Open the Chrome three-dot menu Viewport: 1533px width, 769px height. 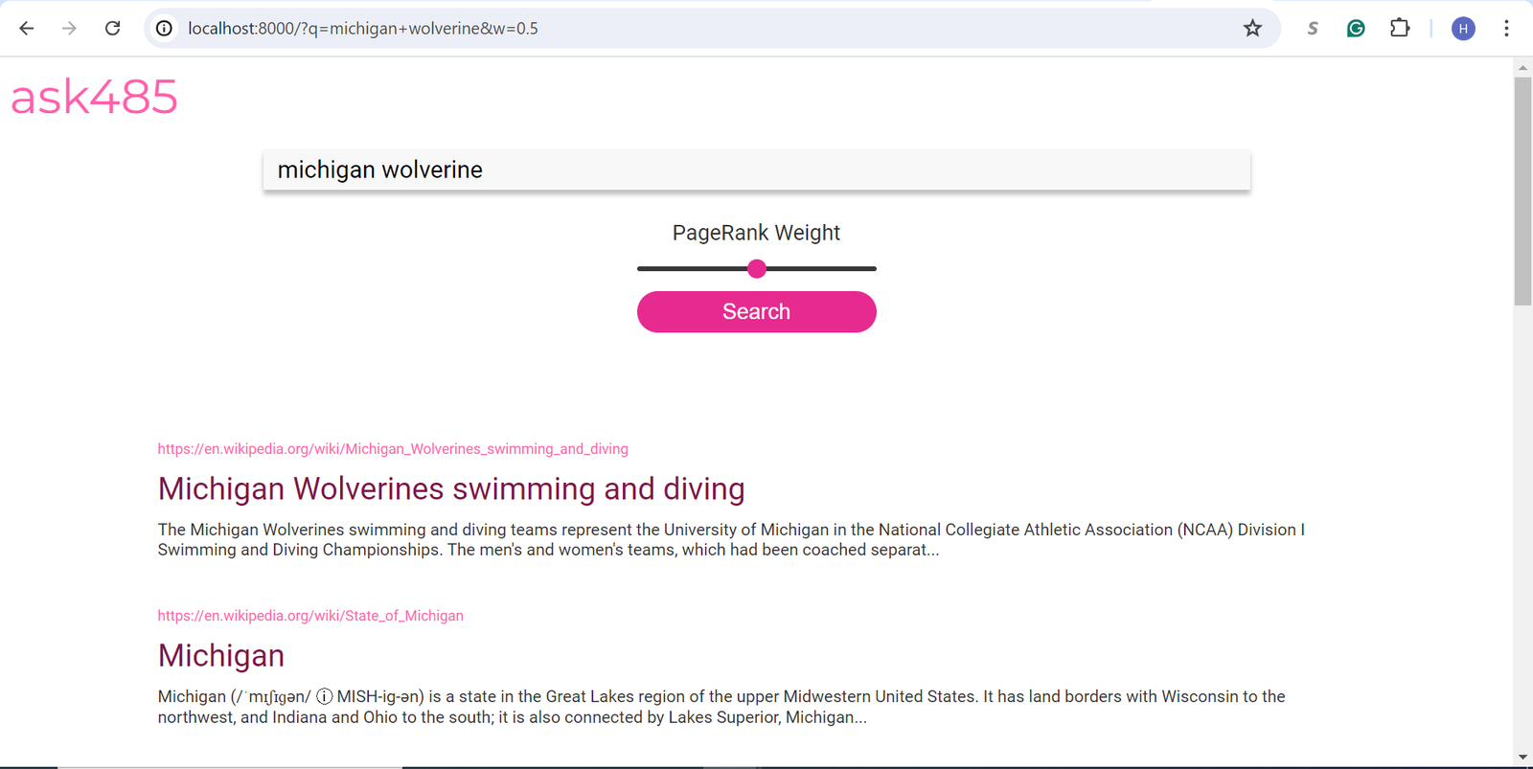[x=1506, y=29]
